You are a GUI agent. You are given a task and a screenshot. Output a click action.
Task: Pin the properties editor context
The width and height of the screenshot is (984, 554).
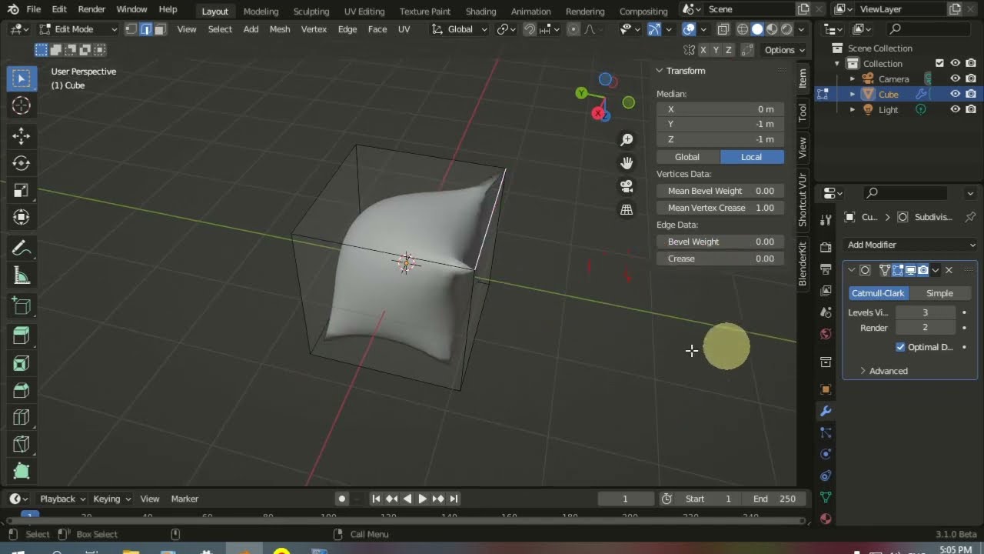click(x=970, y=217)
